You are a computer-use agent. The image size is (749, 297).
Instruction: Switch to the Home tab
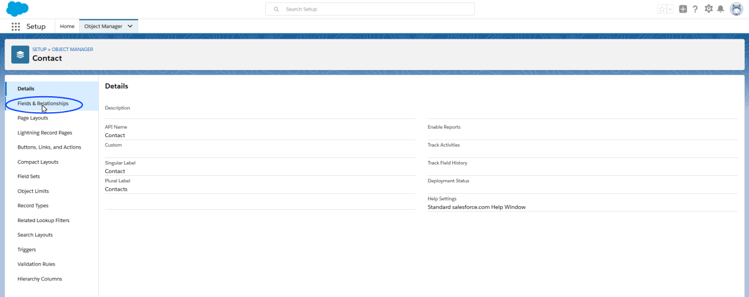pos(67,27)
